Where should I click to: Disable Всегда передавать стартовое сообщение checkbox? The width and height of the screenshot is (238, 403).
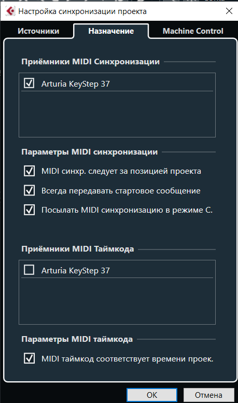pyautogui.click(x=29, y=190)
